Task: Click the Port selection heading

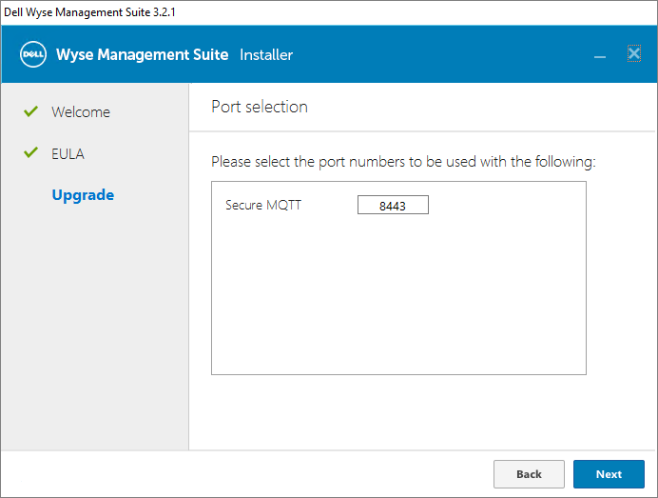Action: pyautogui.click(x=260, y=107)
